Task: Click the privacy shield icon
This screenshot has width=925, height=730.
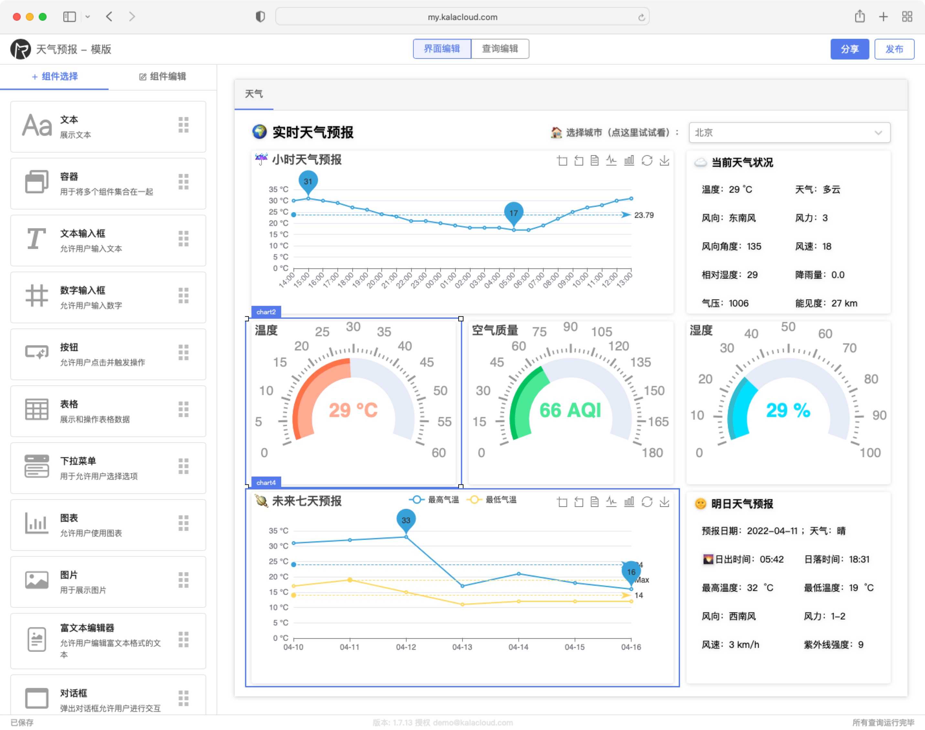Action: click(x=260, y=17)
